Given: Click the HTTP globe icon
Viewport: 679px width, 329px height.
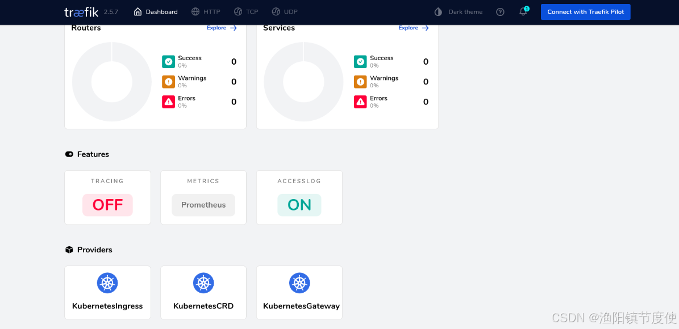Looking at the screenshot, I should pos(195,12).
